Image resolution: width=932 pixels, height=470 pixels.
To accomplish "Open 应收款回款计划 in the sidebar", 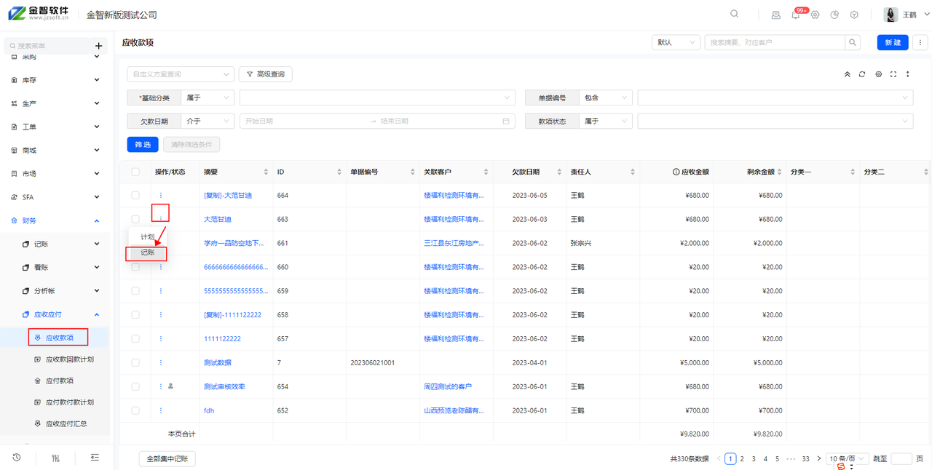I will [69, 359].
